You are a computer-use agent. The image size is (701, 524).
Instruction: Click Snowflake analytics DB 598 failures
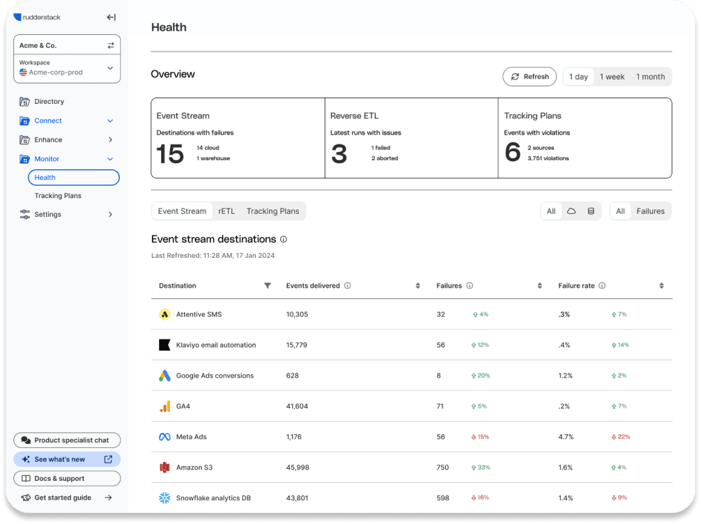tap(442, 498)
